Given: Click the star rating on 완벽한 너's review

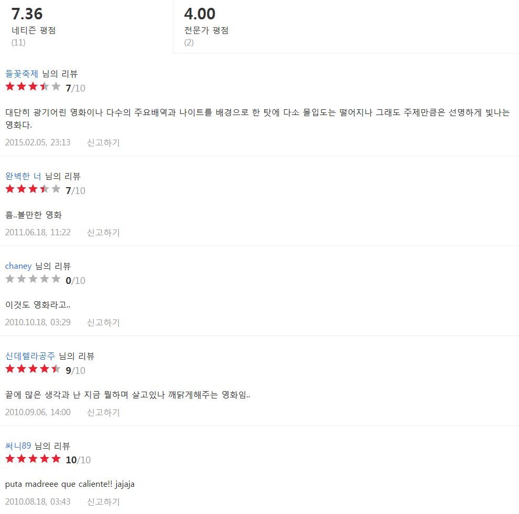Looking at the screenshot, I should (33, 189).
